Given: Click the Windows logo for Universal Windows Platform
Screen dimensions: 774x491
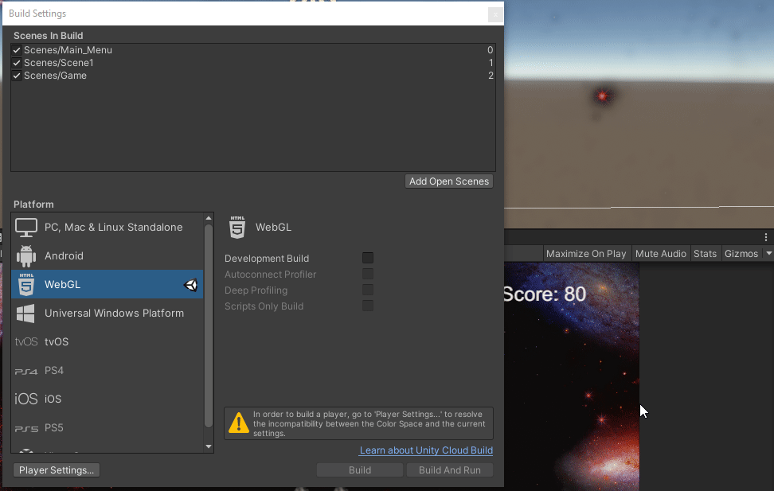Looking at the screenshot, I should tap(25, 314).
